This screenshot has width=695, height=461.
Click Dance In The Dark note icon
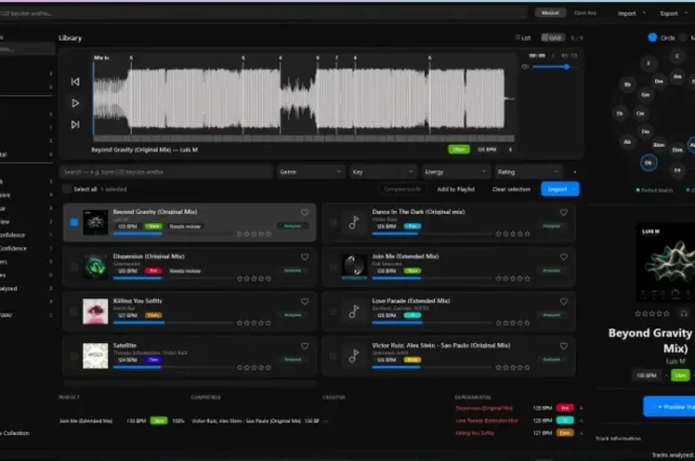(354, 222)
